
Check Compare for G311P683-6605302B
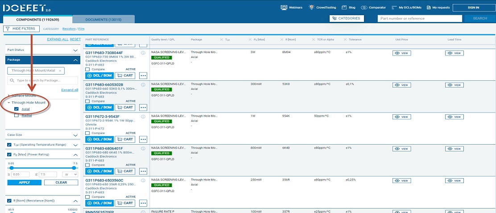pos(87,101)
